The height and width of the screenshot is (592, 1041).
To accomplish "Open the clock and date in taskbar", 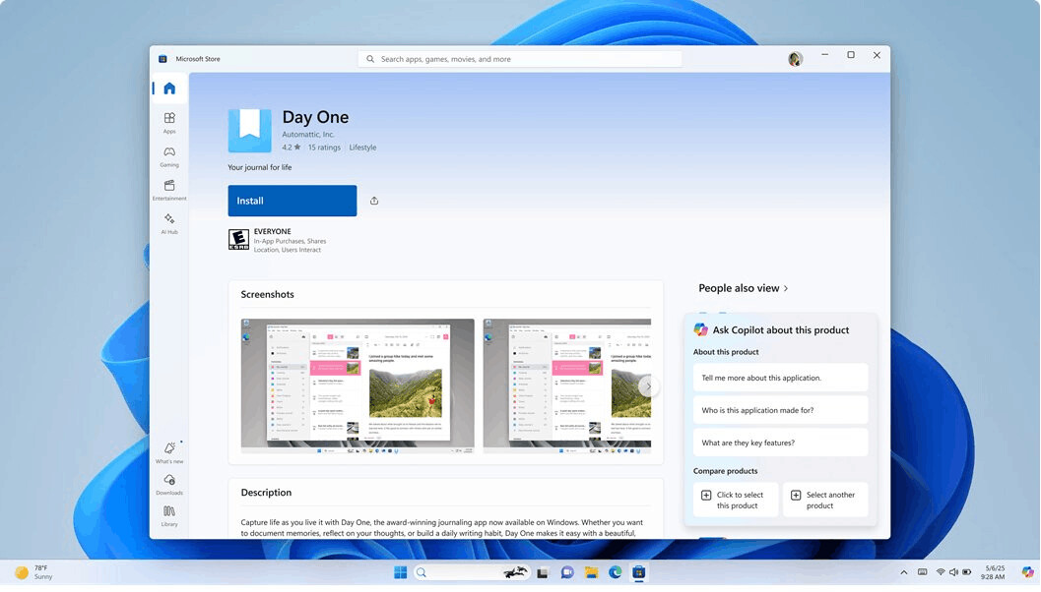I will tap(994, 572).
